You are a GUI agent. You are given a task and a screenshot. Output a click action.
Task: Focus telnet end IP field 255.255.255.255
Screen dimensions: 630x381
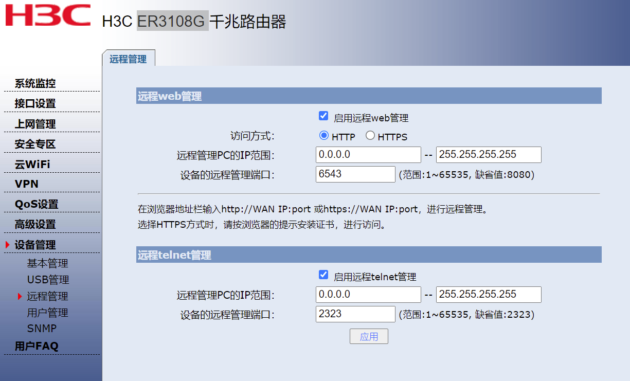pos(489,295)
